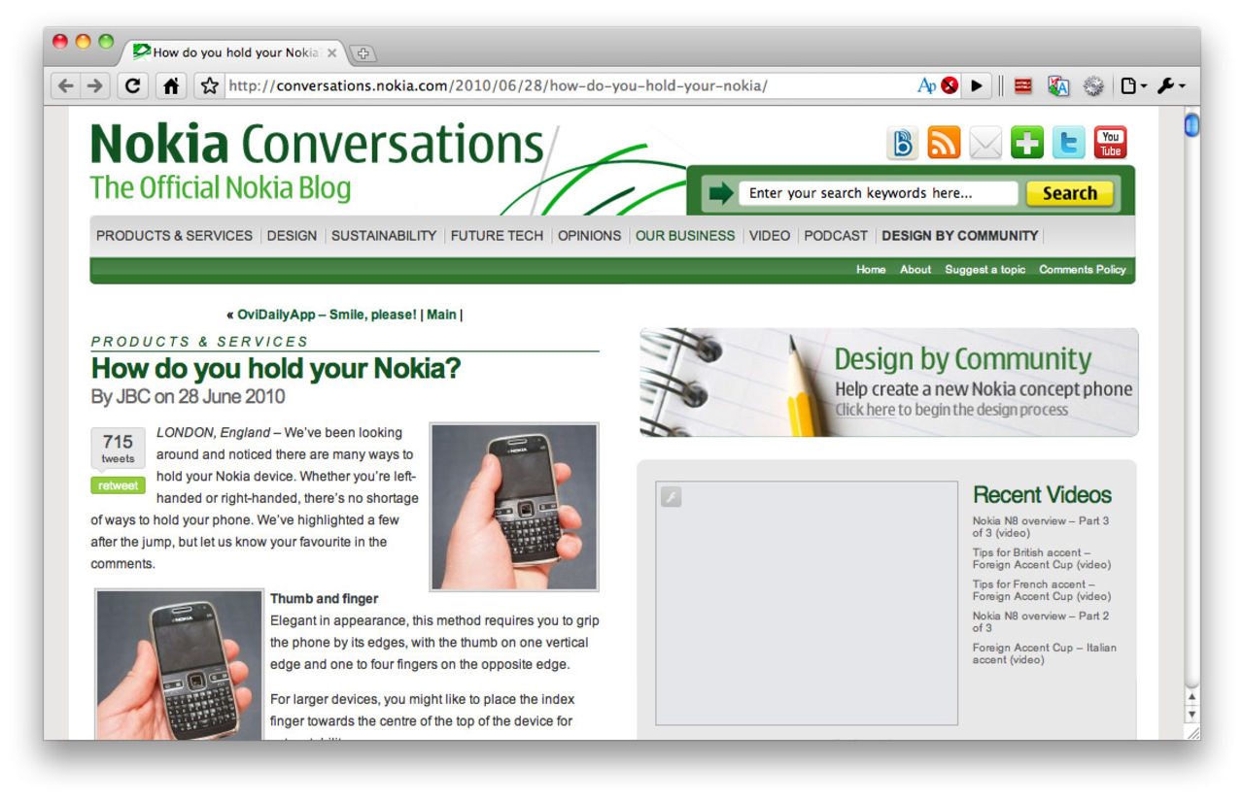Click the red blocked-content icon in the address bar
The image size is (1244, 800).
(950, 85)
